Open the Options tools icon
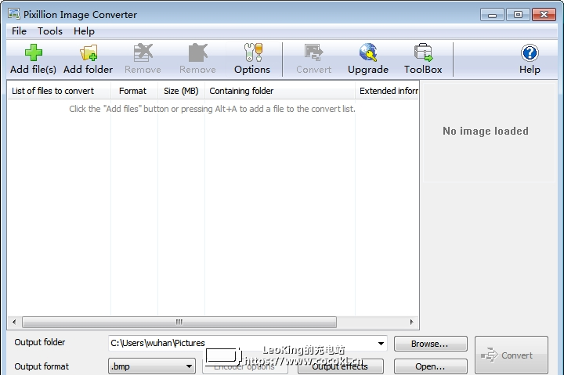This screenshot has height=375, width=564. 253,53
